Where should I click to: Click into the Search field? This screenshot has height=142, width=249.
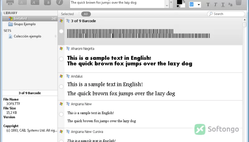(x=226, y=14)
